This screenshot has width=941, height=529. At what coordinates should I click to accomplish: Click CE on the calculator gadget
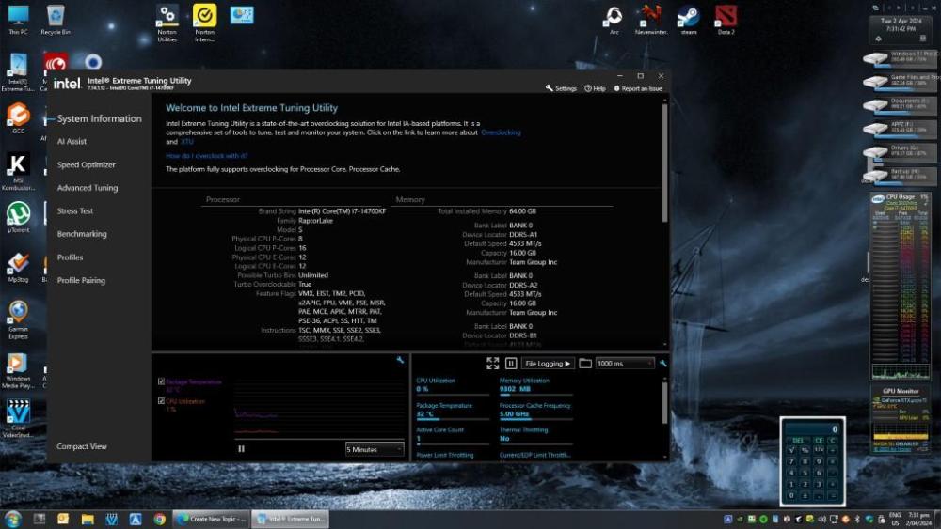819,441
